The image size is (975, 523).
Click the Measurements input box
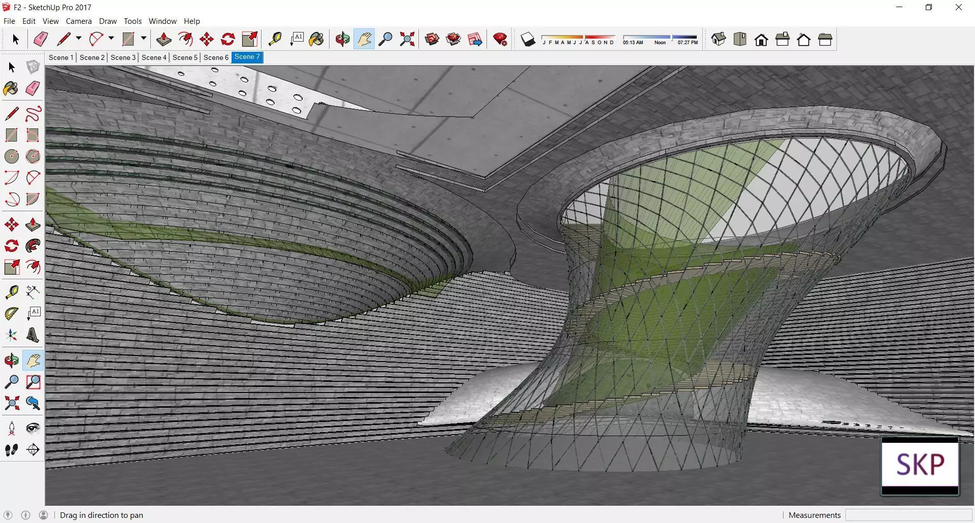coord(908,515)
